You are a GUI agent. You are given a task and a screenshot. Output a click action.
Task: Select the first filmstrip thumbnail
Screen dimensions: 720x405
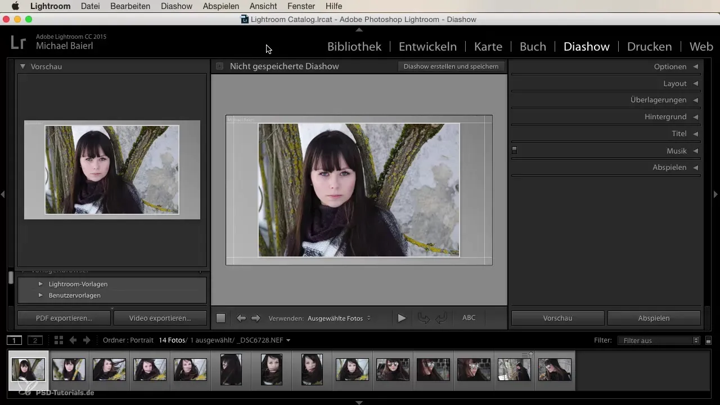(28, 370)
